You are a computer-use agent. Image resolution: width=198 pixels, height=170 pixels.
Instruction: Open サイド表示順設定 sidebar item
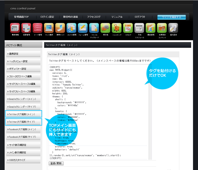23,145
